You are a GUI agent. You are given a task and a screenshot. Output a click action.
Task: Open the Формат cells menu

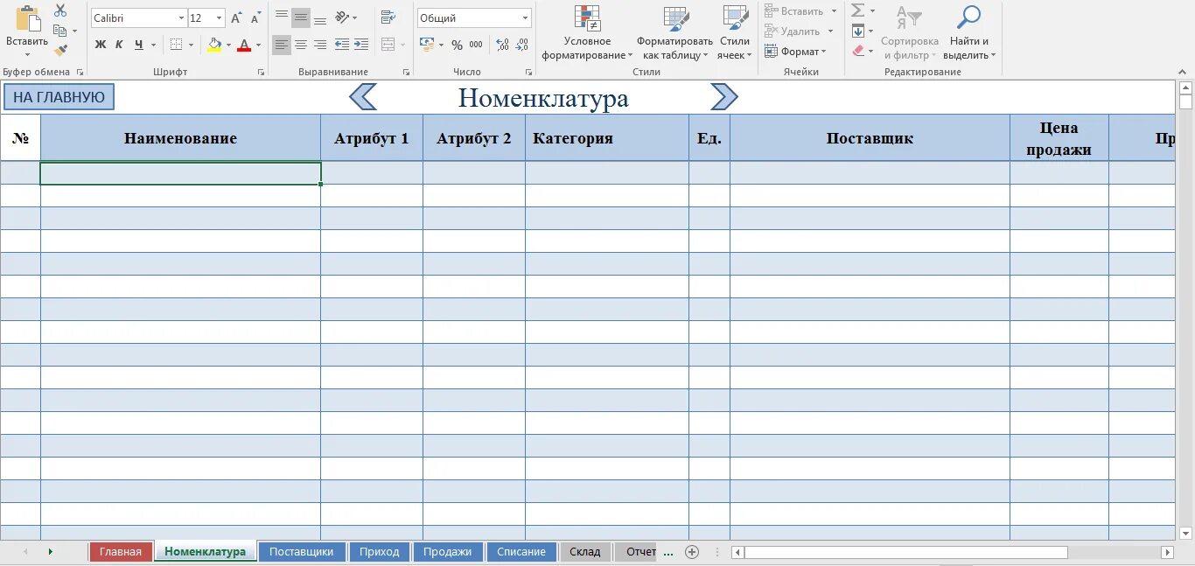tap(794, 52)
